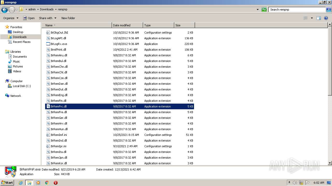The image size is (332, 186).
Task: Click the Start button
Action: pyautogui.click(x=7, y=182)
